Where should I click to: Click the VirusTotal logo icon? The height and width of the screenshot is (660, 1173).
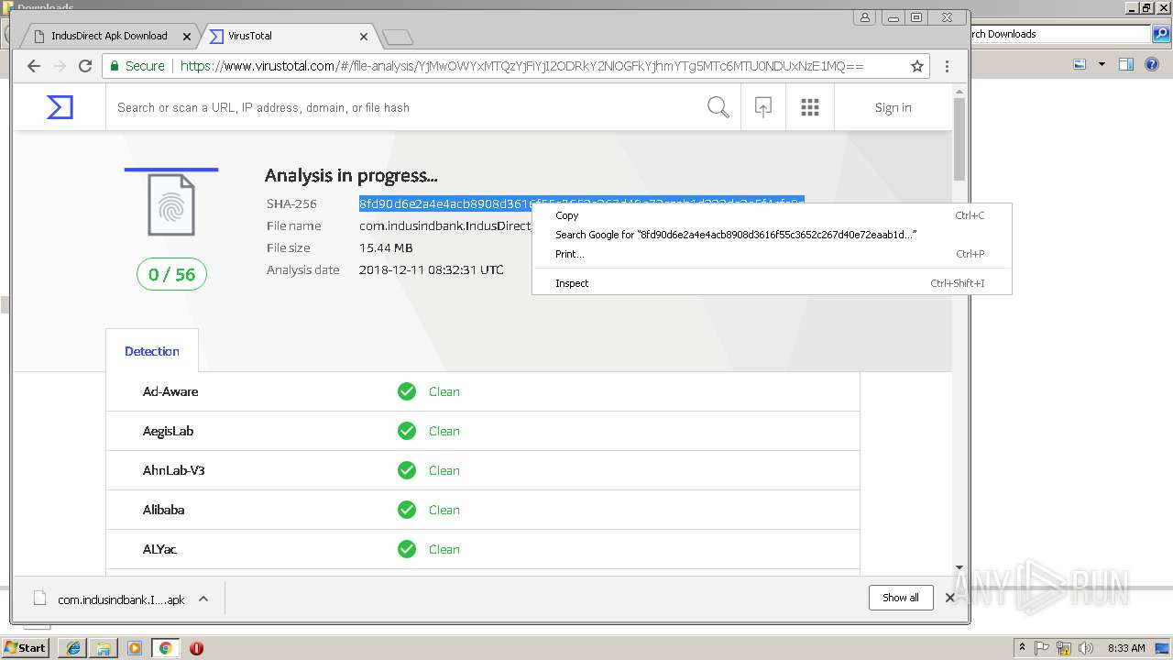click(60, 107)
